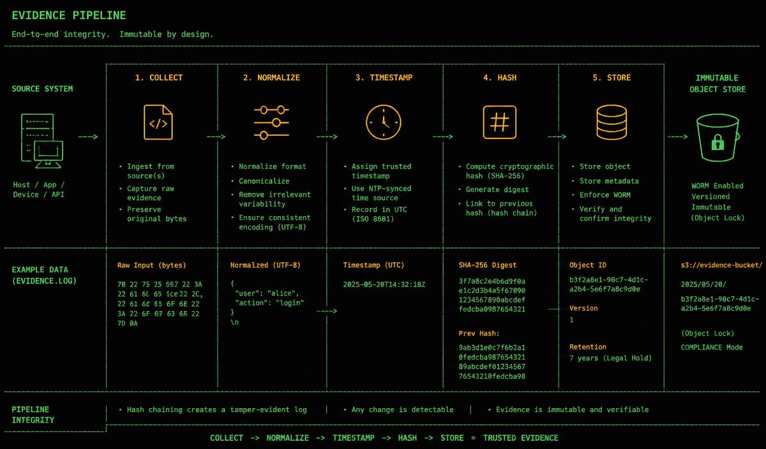Viewport: 766px width, 449px height.
Task: Select the Timestamp clock icon
Action: 384,122
